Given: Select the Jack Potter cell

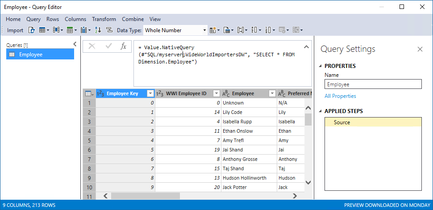Looking at the screenshot, I should [249, 187].
